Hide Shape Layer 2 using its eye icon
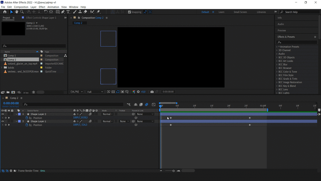Viewport: 321px width, 181px height. coord(3,114)
